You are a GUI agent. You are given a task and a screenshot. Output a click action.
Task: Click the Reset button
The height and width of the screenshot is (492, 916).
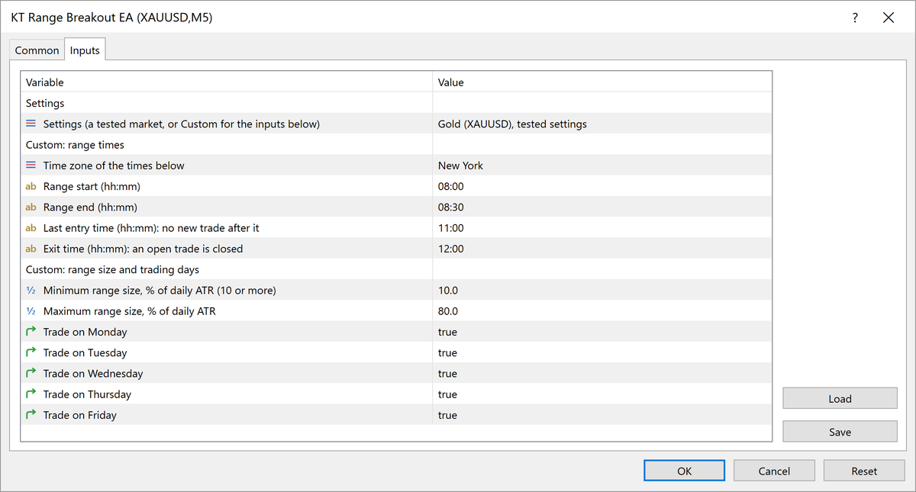(x=864, y=471)
